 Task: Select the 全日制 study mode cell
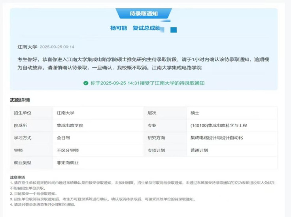point(63,138)
